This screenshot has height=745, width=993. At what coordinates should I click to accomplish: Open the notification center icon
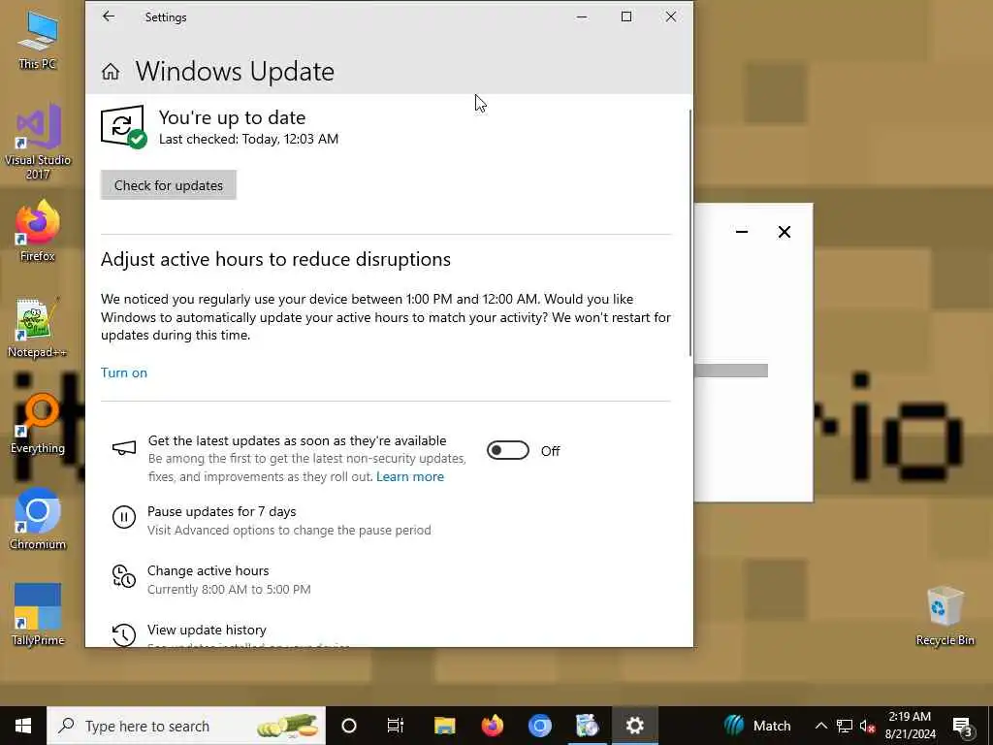pyautogui.click(x=963, y=726)
